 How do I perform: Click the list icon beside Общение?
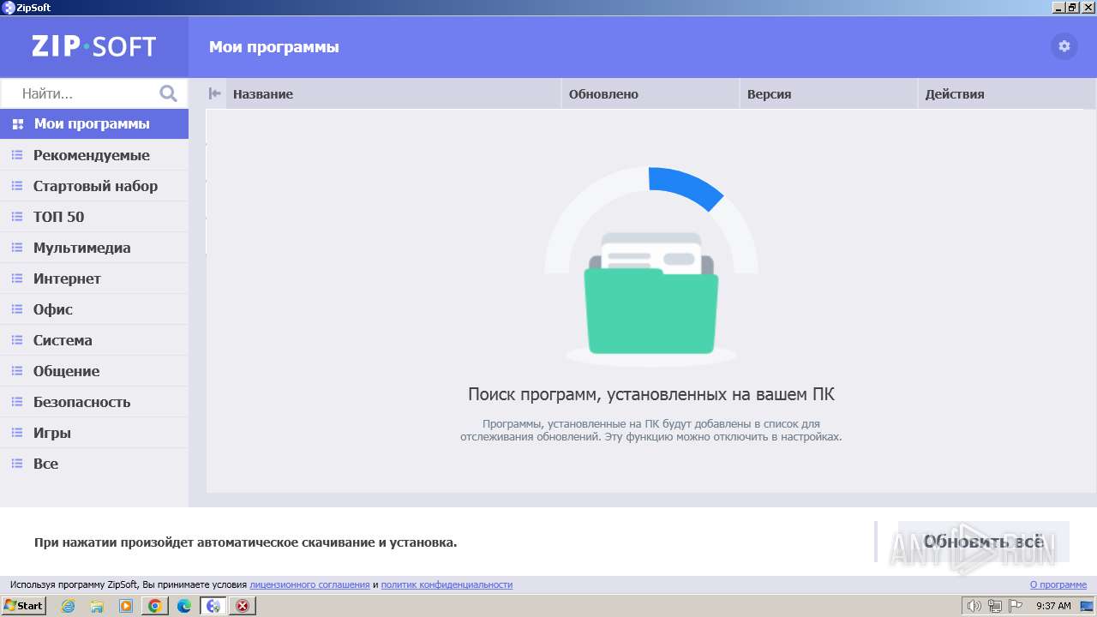click(x=17, y=371)
